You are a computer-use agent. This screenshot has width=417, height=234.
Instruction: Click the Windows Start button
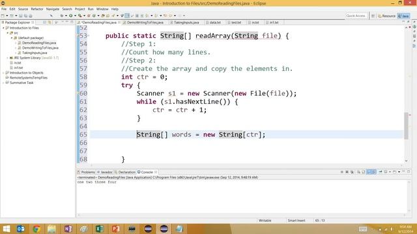tap(6, 229)
